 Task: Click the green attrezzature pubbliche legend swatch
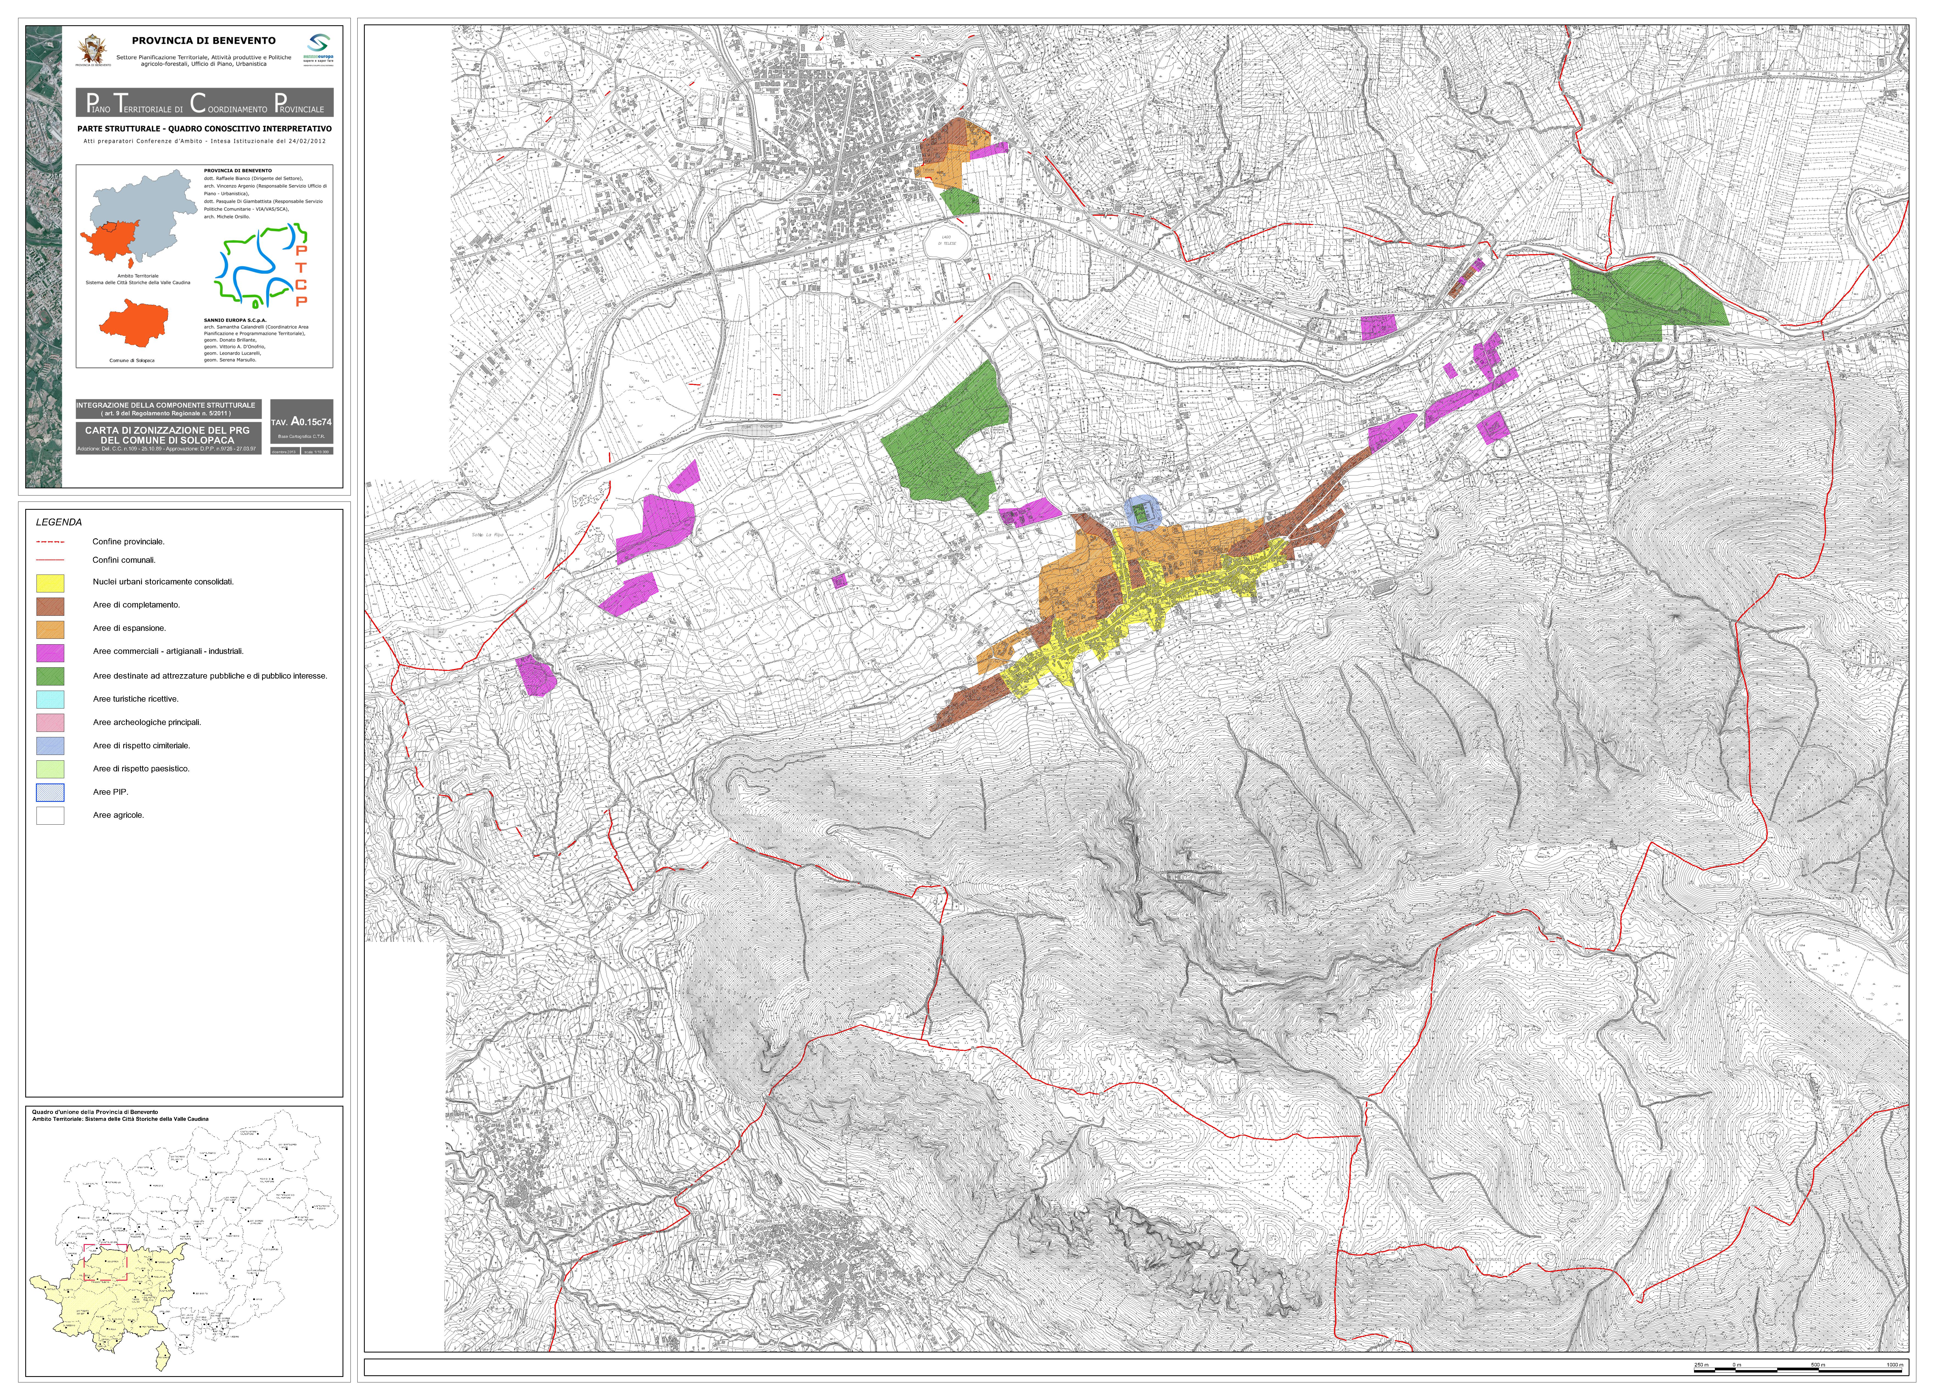coord(50,677)
